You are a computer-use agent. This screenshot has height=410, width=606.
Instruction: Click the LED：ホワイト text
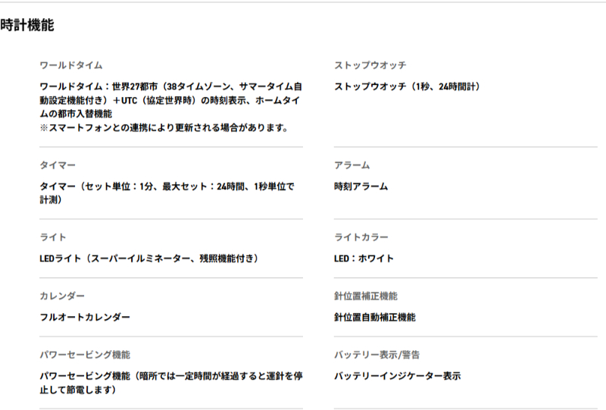point(364,258)
